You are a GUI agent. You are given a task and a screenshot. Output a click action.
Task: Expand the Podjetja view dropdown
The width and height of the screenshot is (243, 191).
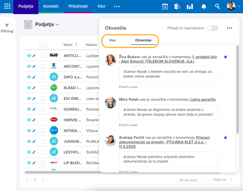[58, 25]
